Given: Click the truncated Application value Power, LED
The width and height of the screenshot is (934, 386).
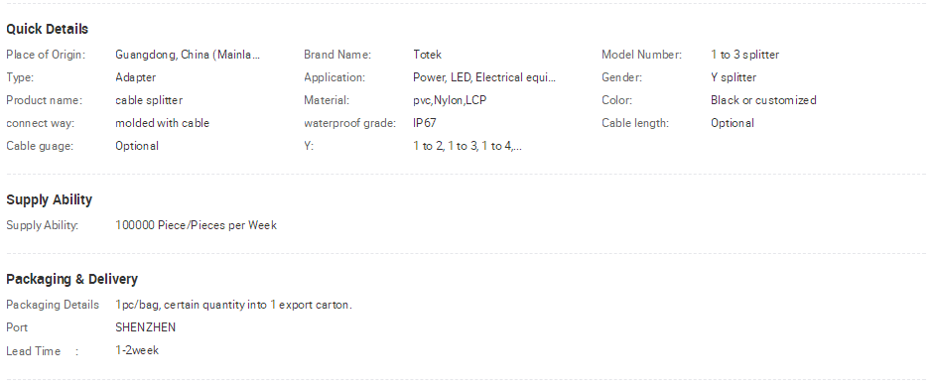Looking at the screenshot, I should (x=484, y=77).
